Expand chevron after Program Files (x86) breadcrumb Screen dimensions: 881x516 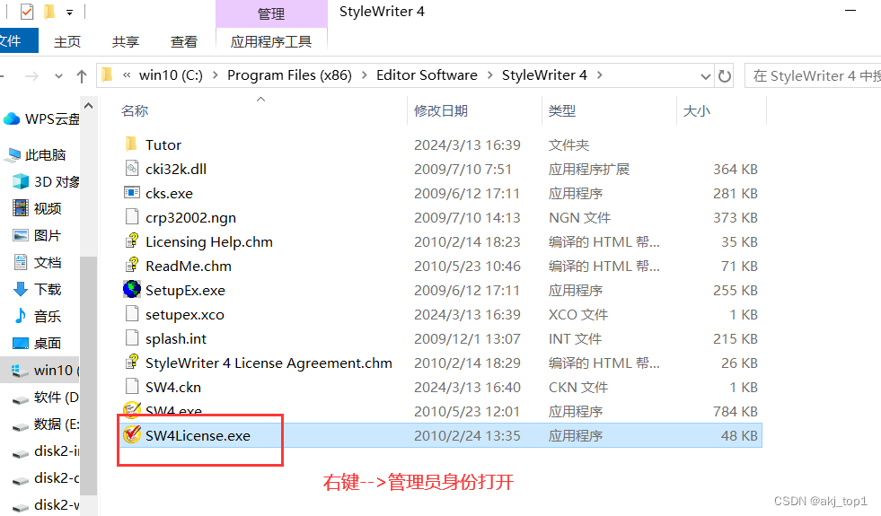click(x=364, y=75)
